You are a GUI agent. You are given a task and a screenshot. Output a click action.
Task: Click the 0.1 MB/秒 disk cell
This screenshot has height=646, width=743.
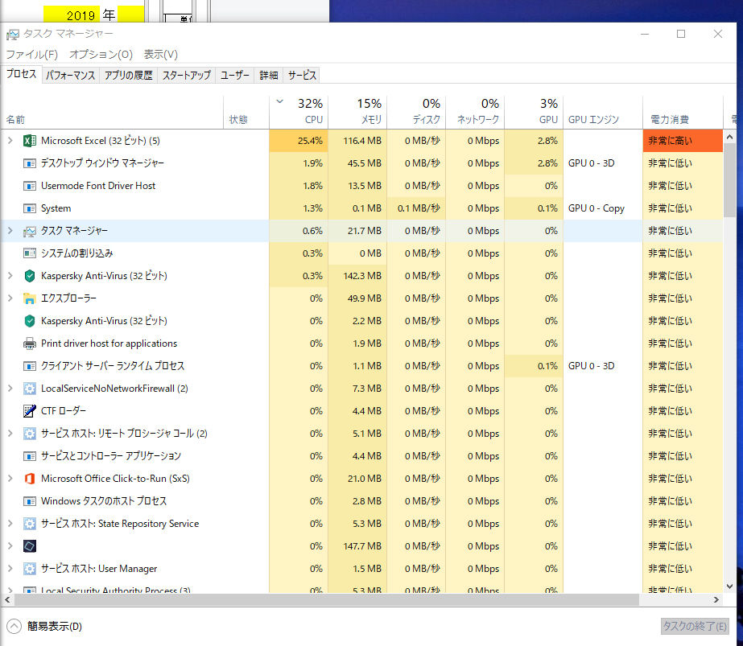point(416,208)
